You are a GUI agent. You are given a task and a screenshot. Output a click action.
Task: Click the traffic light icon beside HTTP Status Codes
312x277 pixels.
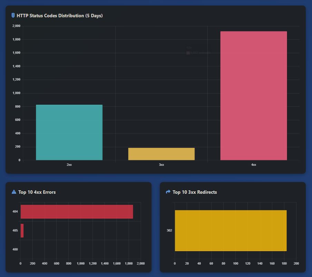(x=13, y=16)
